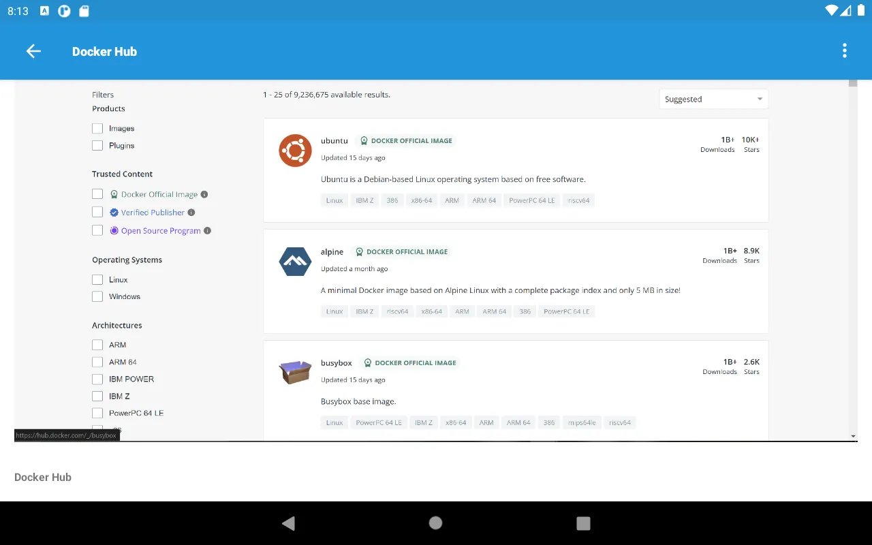Click the busybox box logo
Viewport: 872px width, 545px height.
point(295,372)
